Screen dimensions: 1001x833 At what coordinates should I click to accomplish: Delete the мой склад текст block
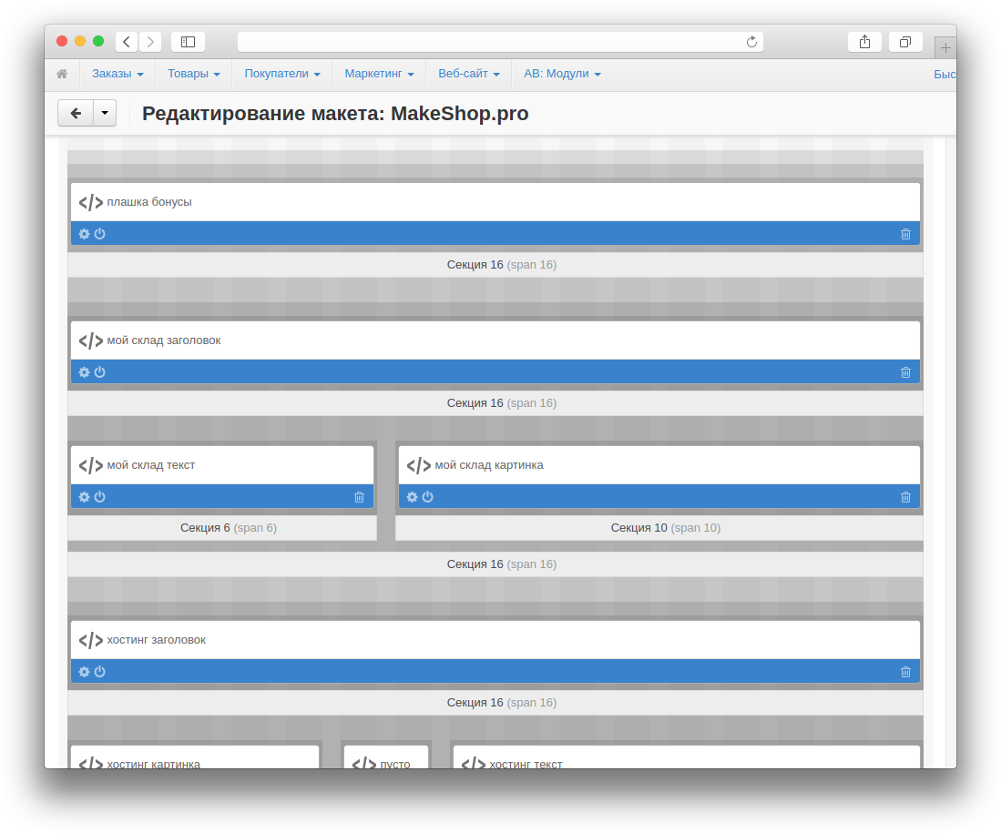tap(359, 496)
